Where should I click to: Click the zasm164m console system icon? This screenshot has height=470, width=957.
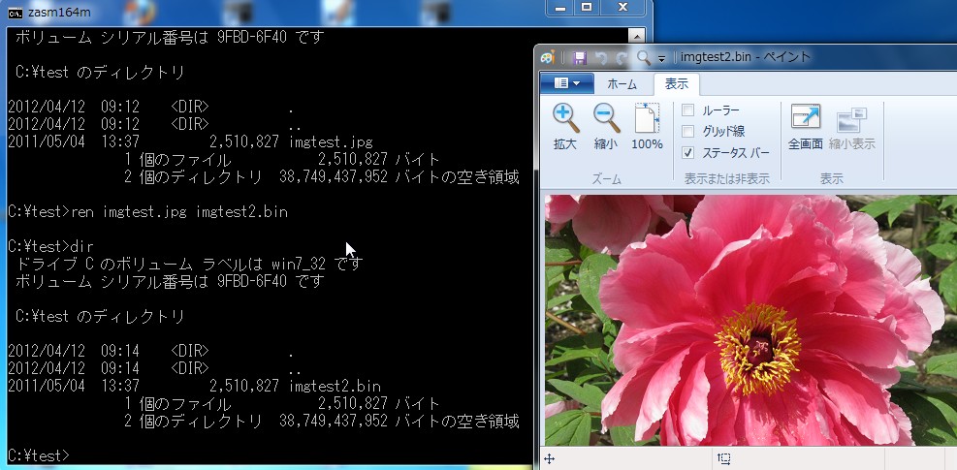tap(16, 13)
